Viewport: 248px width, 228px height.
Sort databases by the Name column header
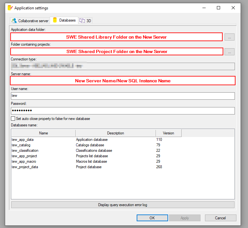[x=43, y=133]
